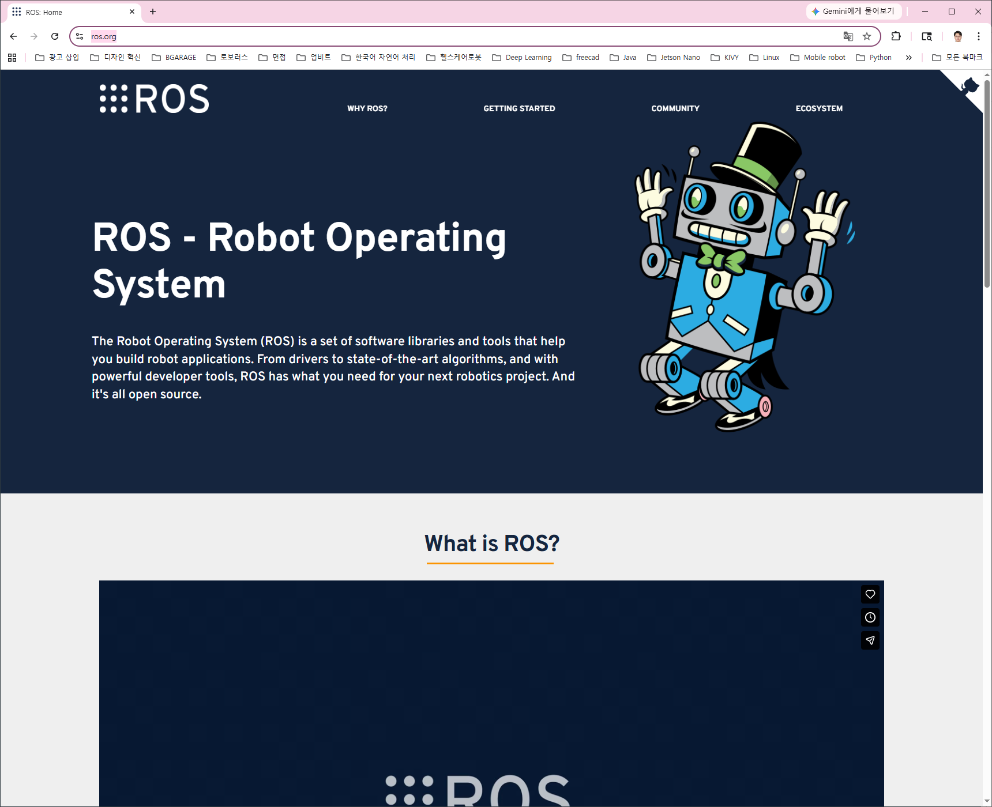Open the apps grid in bookmarks bar
Viewport: 992px width, 807px height.
tap(12, 58)
